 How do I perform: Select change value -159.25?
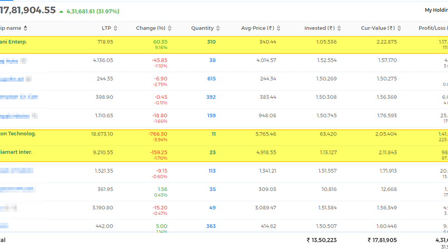point(159,153)
